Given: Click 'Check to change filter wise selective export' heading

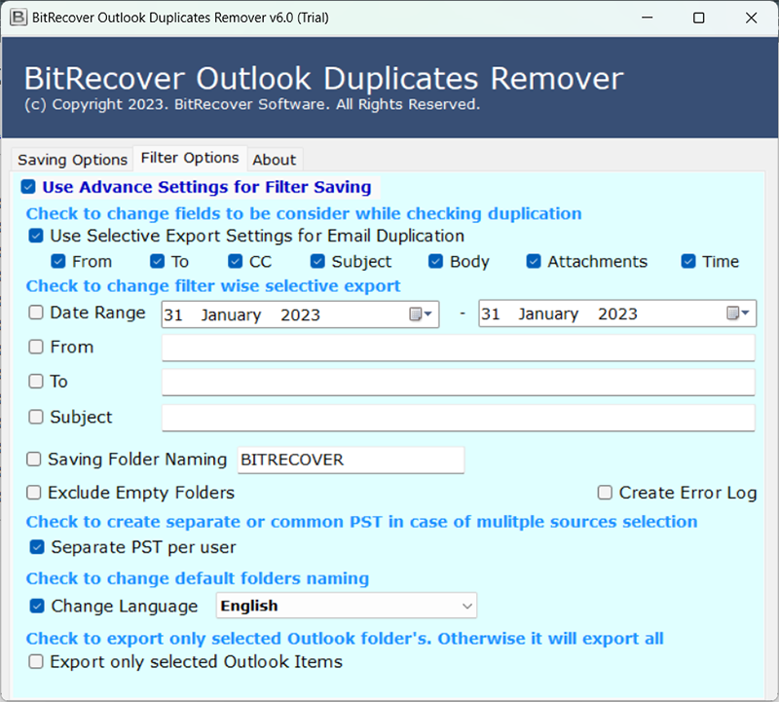Looking at the screenshot, I should [213, 286].
